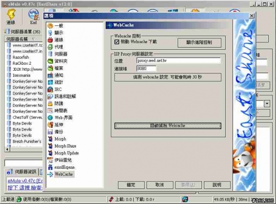Viewport: 276px width, 204px height.
Task: Open the eMule v0.47c link
Action: click(25, 181)
